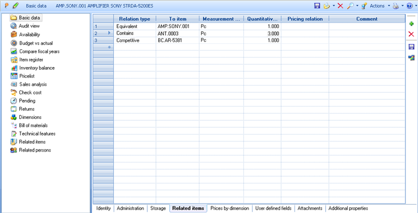Select the Competitive relation type cell
This screenshot has height=213, width=418.
coord(135,41)
